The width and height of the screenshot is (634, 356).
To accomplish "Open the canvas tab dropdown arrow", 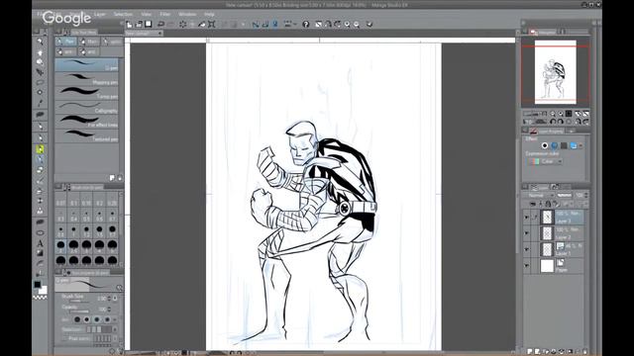I will pos(160,33).
